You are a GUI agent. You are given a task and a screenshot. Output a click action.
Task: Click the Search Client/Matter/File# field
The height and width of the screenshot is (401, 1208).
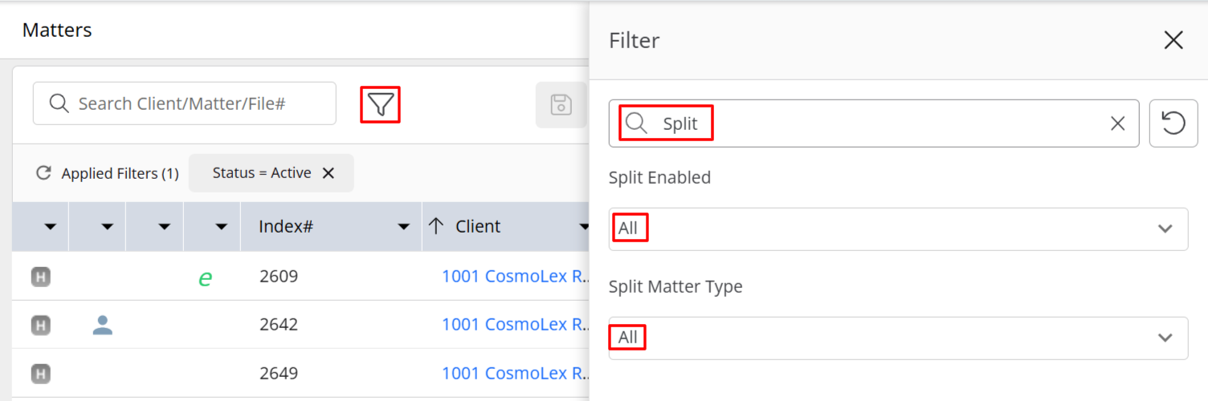click(x=184, y=103)
